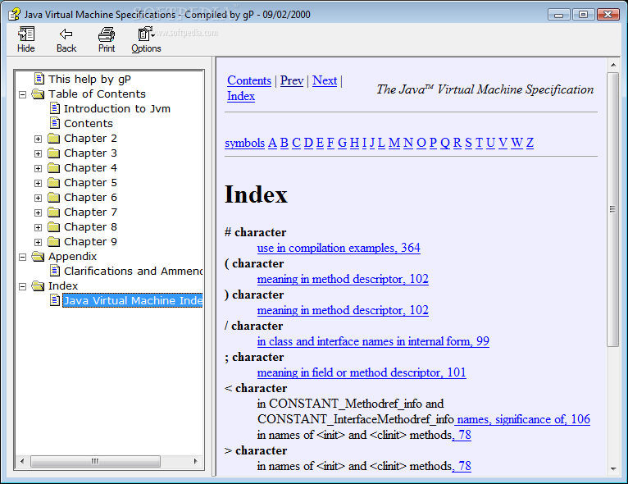Jump to index letter M
This screenshot has height=484, width=628.
tap(394, 143)
